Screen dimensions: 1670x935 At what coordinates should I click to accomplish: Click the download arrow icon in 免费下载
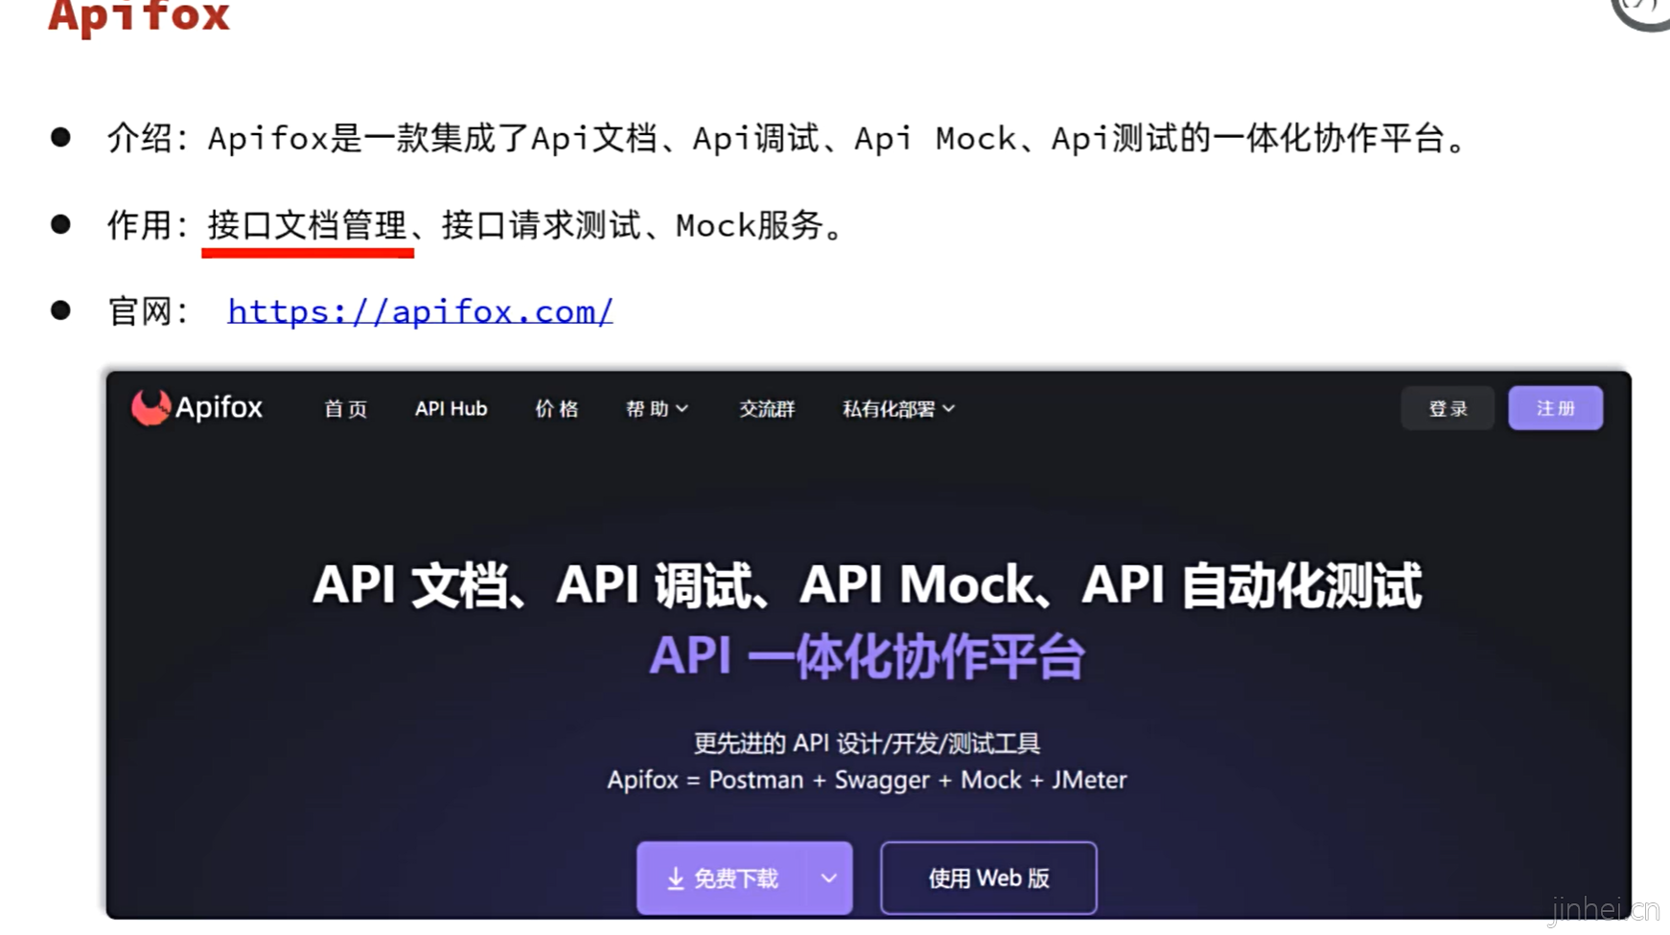tap(676, 878)
